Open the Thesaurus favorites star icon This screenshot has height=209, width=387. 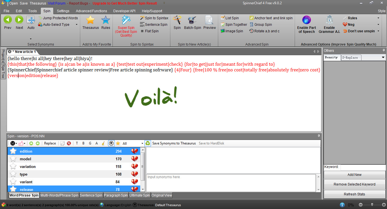click(90, 20)
